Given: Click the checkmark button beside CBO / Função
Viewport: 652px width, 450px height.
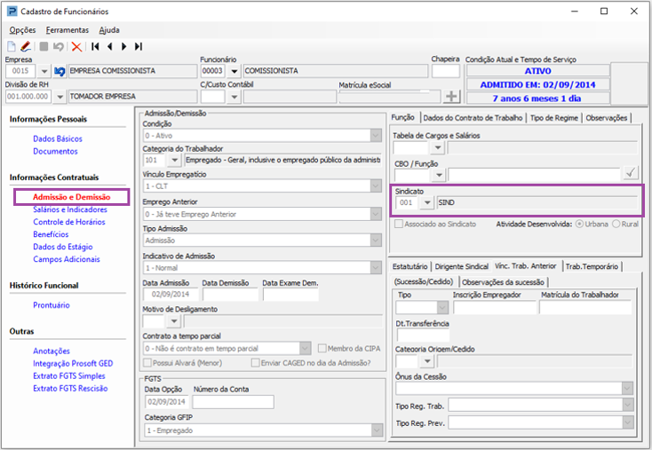Looking at the screenshot, I should [631, 172].
